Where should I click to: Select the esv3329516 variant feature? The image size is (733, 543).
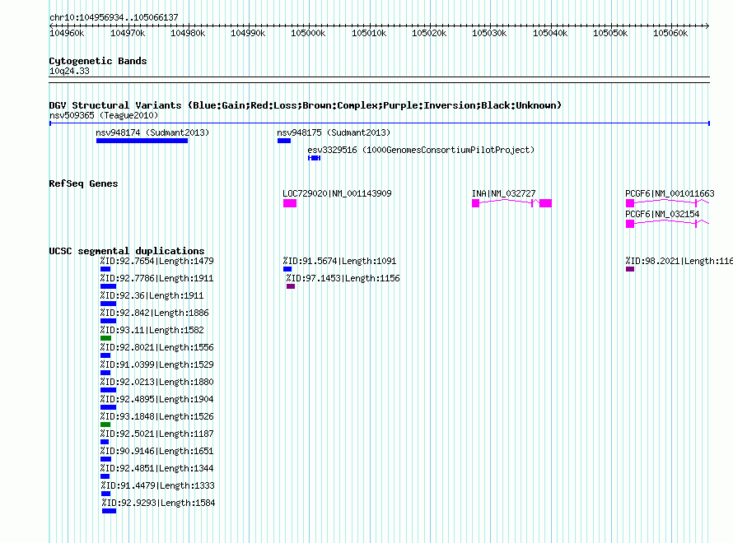(314, 158)
